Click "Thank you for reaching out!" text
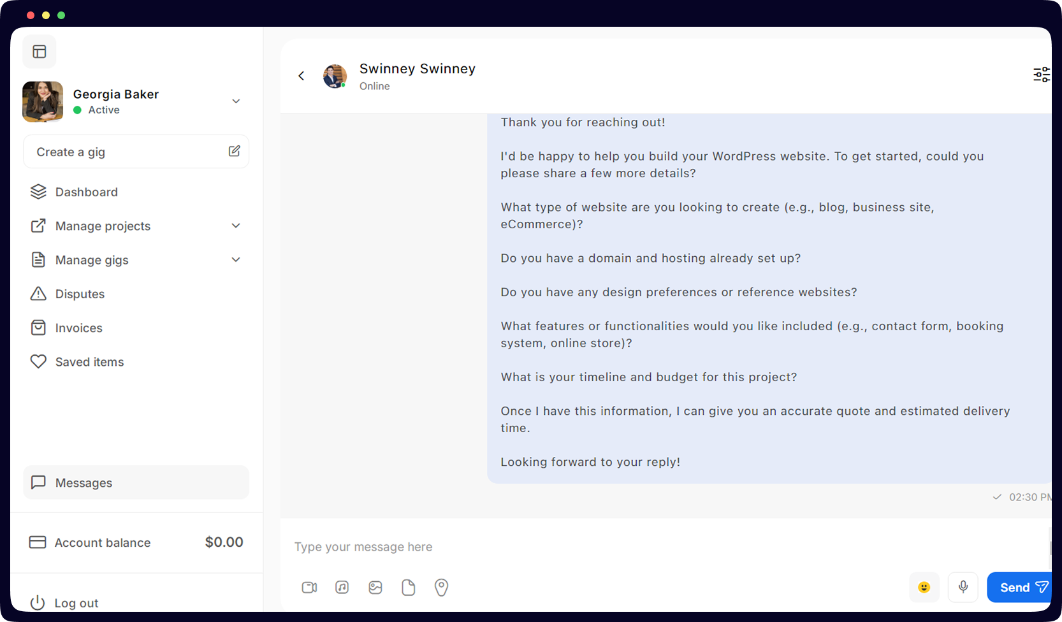Screen dimensions: 1062x622 tap(583, 122)
